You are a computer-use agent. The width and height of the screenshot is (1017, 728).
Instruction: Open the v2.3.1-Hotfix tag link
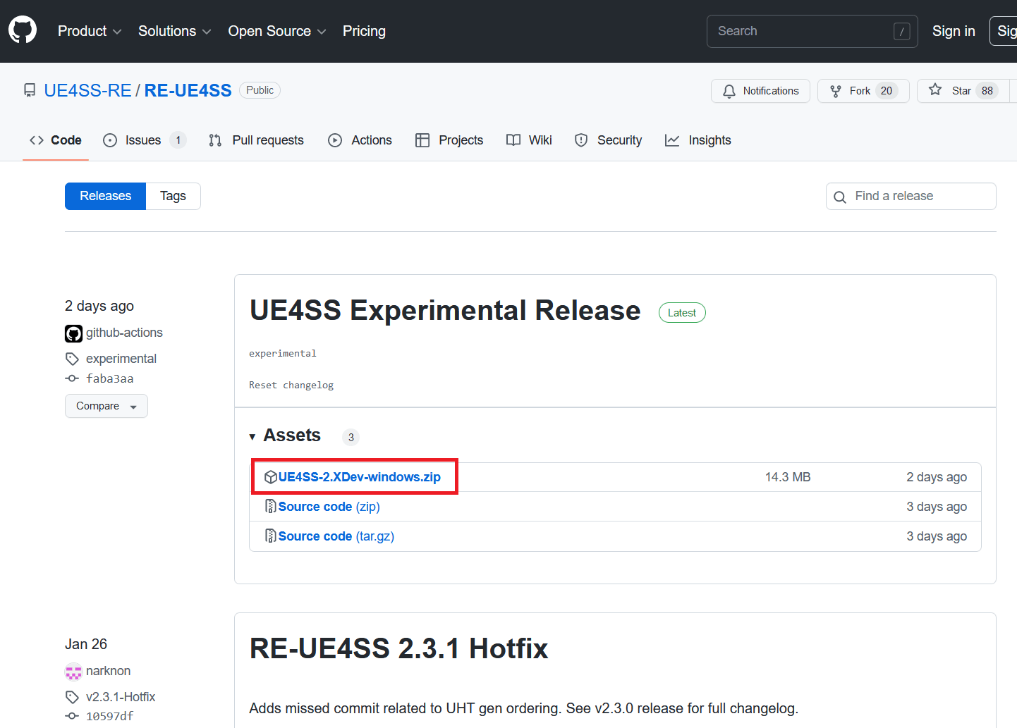(x=121, y=697)
